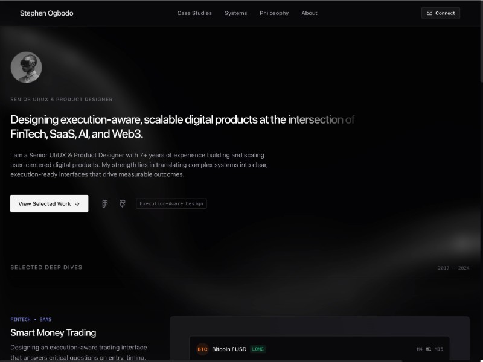Select the H4 timeframe on the chart
The width and height of the screenshot is (483, 362).
(419, 349)
